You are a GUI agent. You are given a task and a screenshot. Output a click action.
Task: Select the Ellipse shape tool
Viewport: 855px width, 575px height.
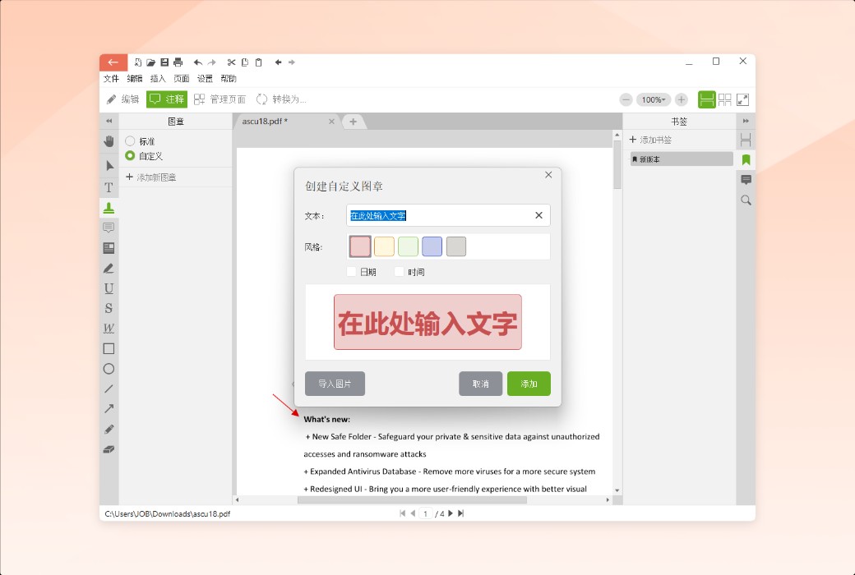pos(108,368)
